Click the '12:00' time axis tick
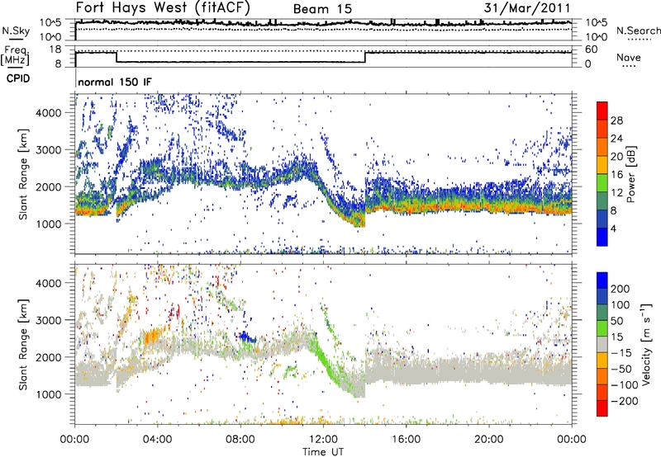Image resolution: width=661 pixels, height=457 pixels. (x=323, y=440)
